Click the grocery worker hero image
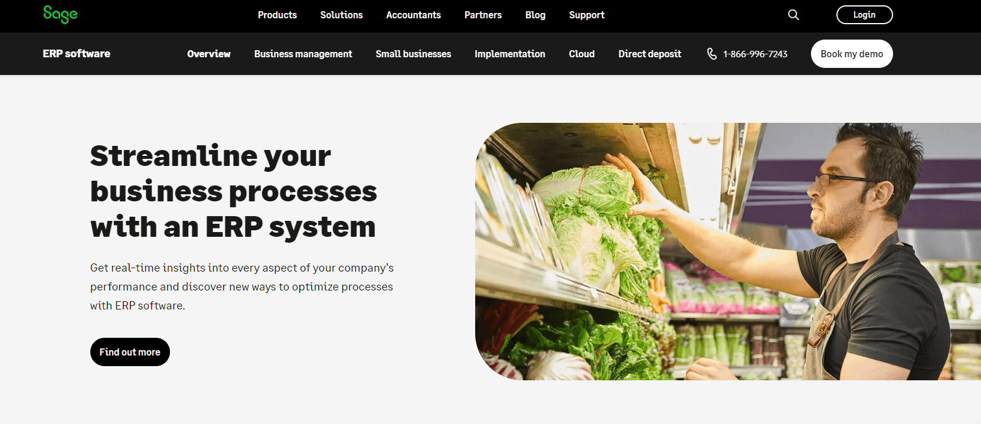 pyautogui.click(x=728, y=252)
